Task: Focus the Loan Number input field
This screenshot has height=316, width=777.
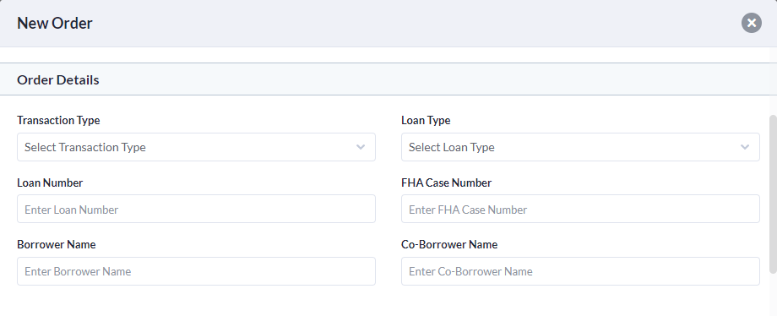Action: coord(196,209)
